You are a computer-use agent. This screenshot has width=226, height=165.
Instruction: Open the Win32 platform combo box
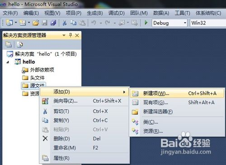point(208,23)
